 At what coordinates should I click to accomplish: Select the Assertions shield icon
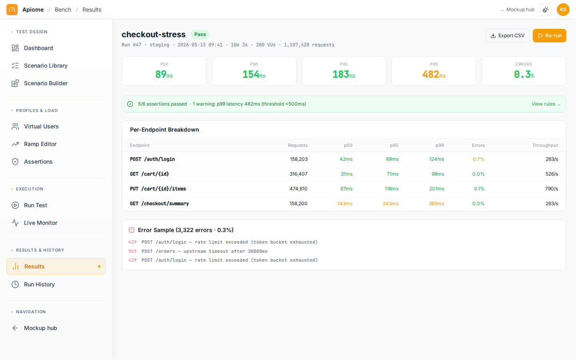click(x=15, y=162)
